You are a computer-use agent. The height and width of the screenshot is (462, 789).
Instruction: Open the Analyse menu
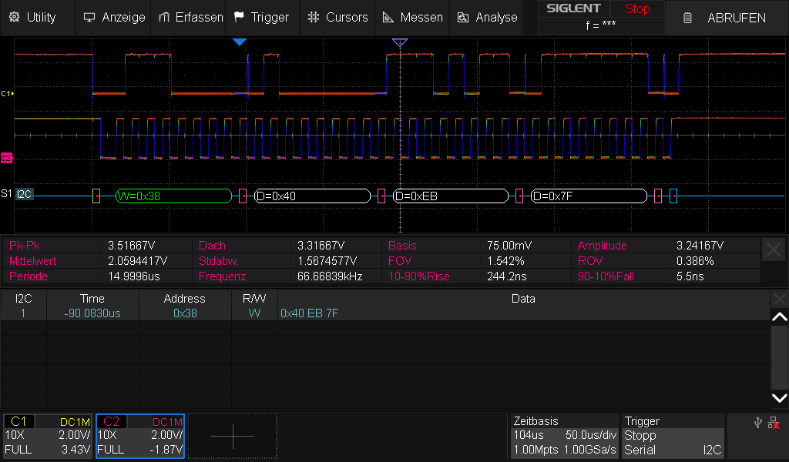click(x=487, y=17)
